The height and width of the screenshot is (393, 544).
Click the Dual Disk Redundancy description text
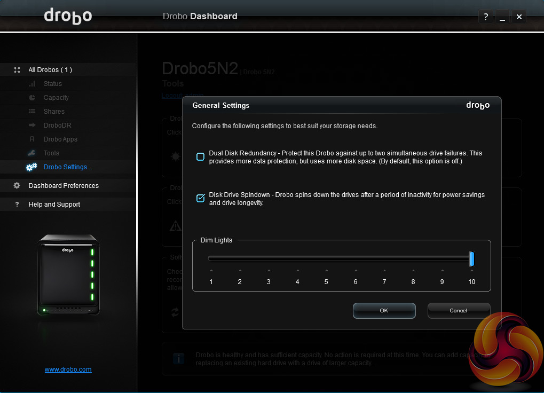coord(345,157)
